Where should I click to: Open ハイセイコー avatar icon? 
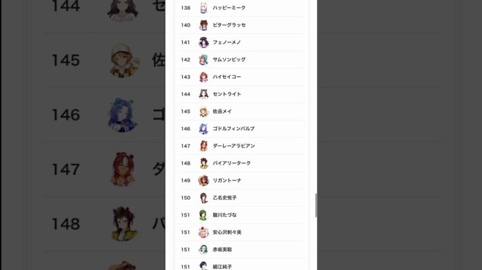203,77
